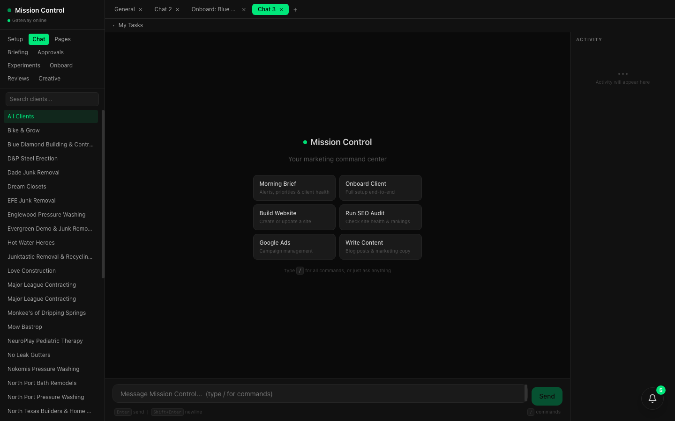Expand the My Tasks section
Viewport: 675px width, 421px height.
130,25
